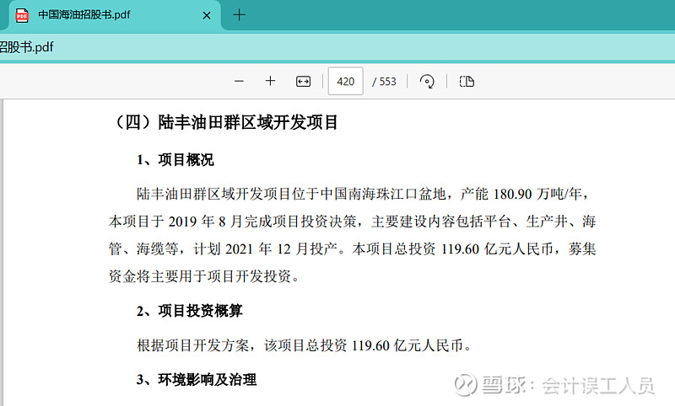Image resolution: width=675 pixels, height=406 pixels.
Task: Click the subheading '1、项目概况'
Action: point(175,160)
